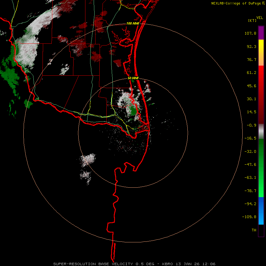The width and height of the screenshot is (266, 266).
Task: Click the -94.2 velocity scale value
Action: click(x=250, y=204)
